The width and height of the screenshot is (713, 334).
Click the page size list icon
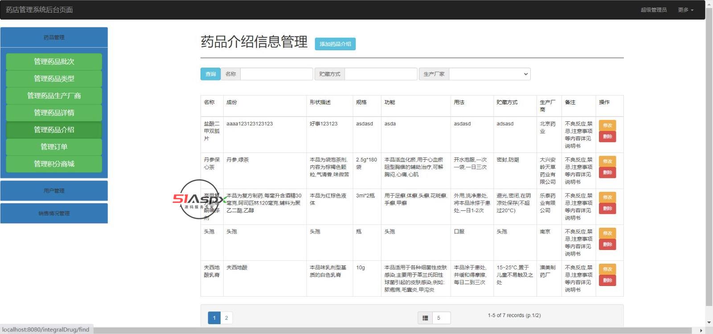tap(425, 318)
